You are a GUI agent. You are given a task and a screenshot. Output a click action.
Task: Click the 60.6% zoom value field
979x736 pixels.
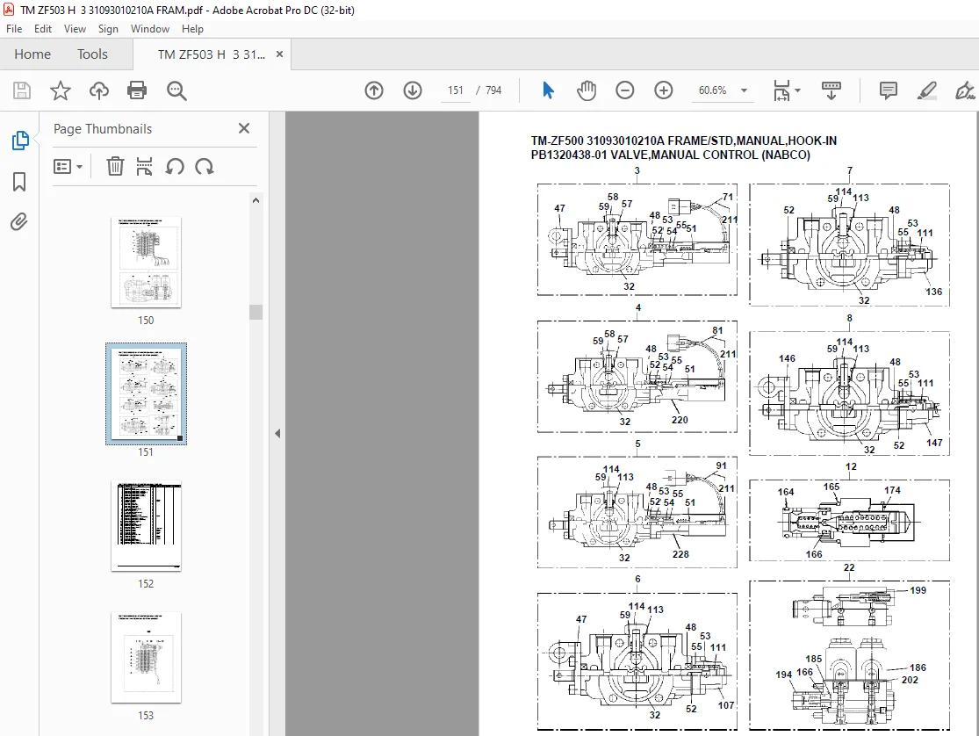[712, 90]
